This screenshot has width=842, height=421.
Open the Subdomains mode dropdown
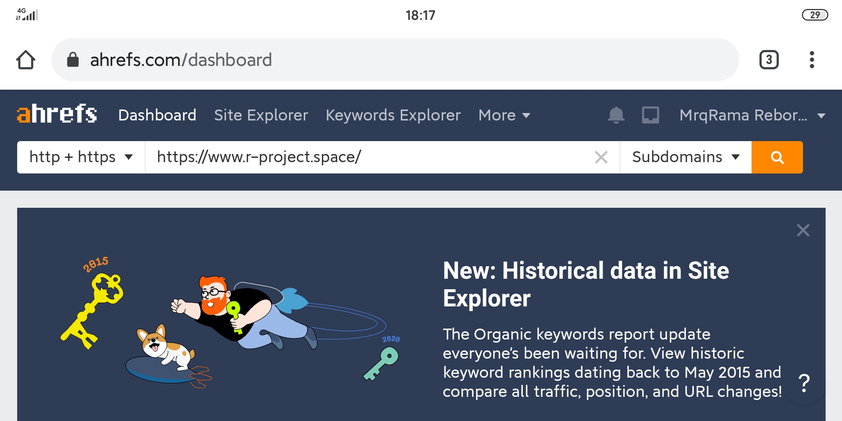tap(685, 157)
